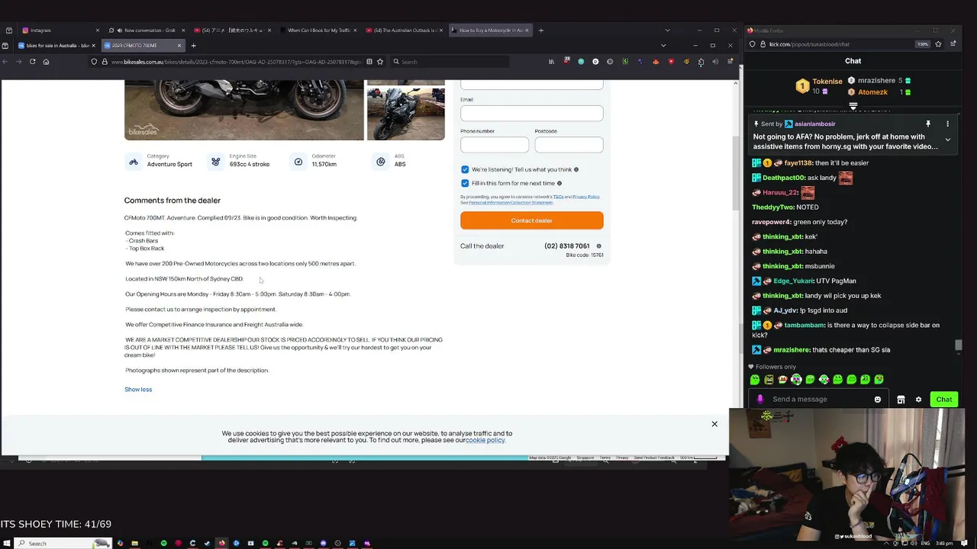This screenshot has height=549, width=977.
Task: Switch to The Australian Outback tab
Action: tap(405, 30)
